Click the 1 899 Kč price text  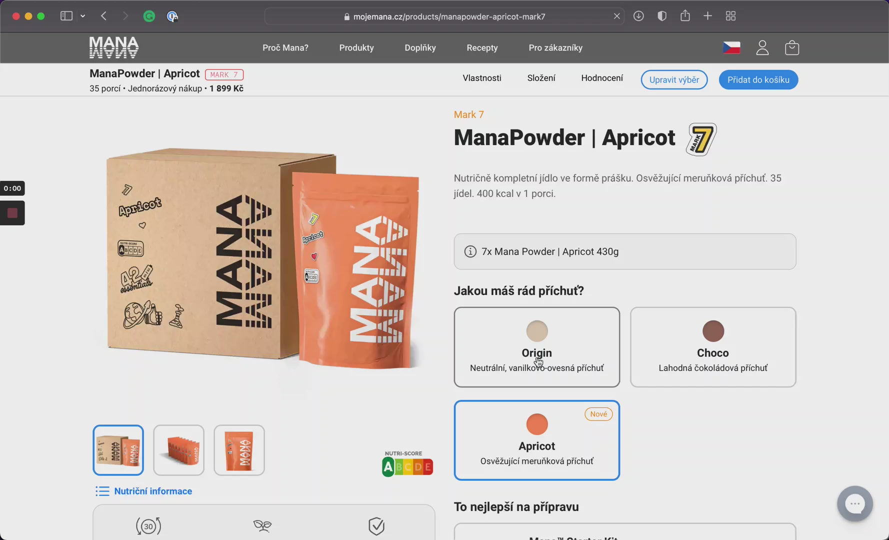pyautogui.click(x=226, y=88)
